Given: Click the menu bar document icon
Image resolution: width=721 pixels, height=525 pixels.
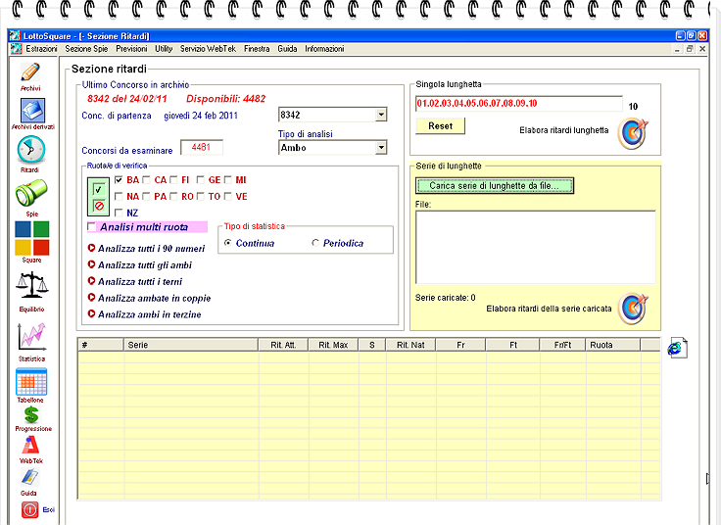Looking at the screenshot, I should (16, 48).
